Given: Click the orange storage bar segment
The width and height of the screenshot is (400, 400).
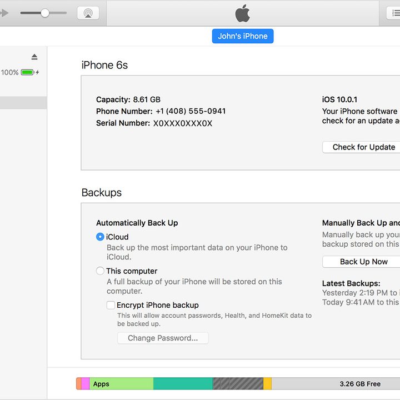Looking at the screenshot, I should (78, 384).
